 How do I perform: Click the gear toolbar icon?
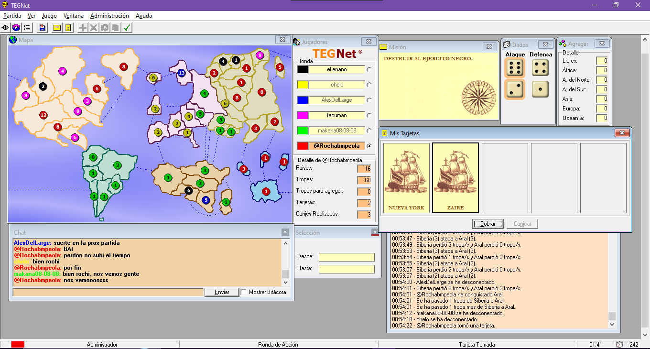click(105, 28)
